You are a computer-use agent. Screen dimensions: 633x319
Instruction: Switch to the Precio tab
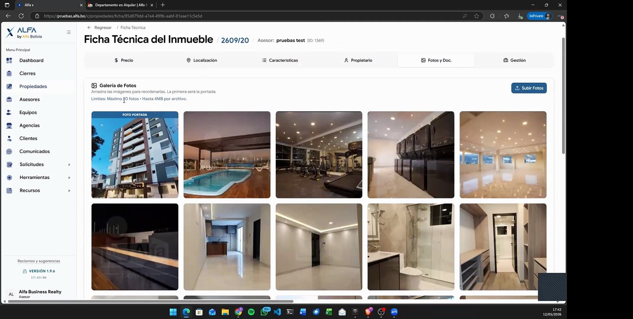124,60
